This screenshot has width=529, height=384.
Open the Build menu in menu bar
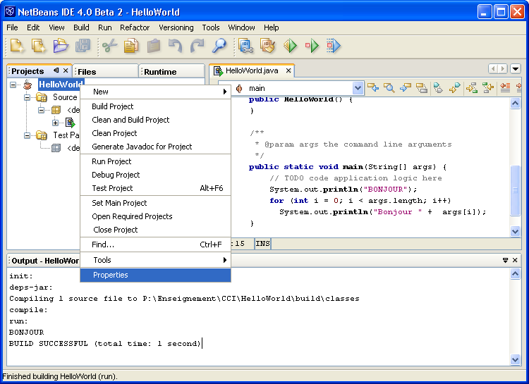[81, 27]
